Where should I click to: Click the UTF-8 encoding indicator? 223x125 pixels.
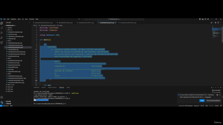[202, 106]
